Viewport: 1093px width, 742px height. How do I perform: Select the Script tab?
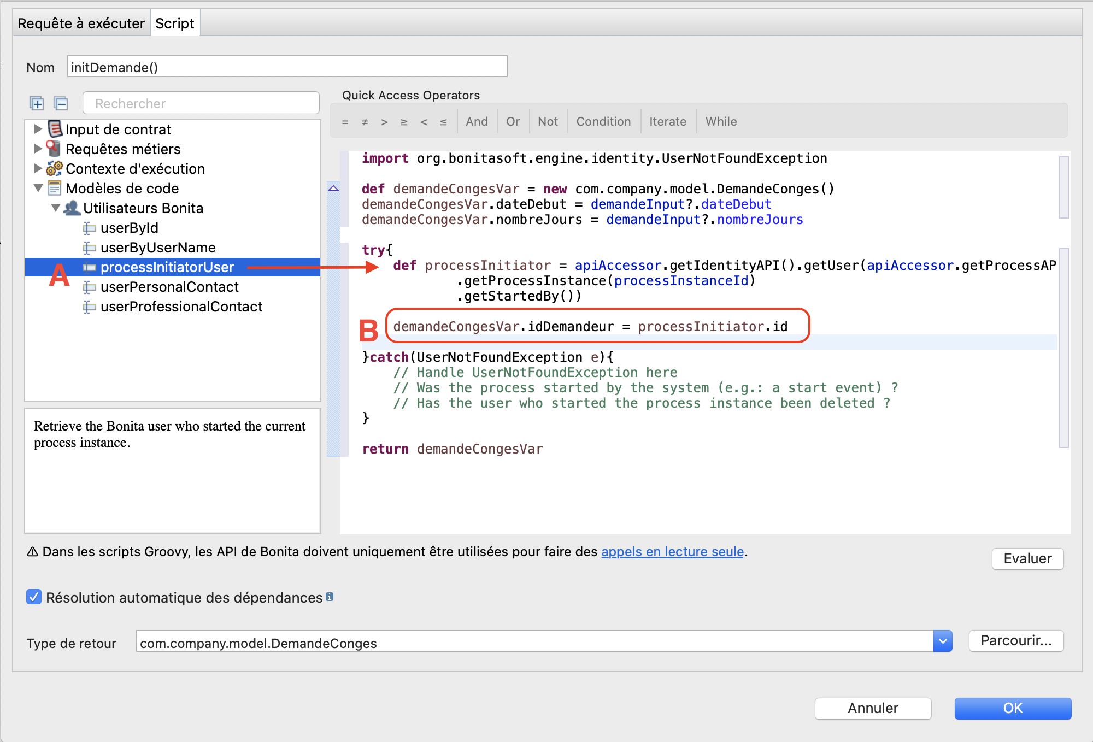point(175,23)
